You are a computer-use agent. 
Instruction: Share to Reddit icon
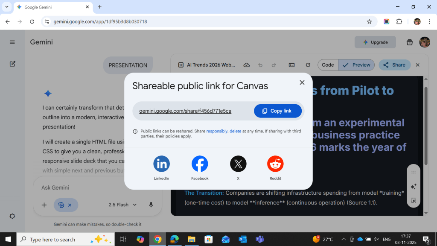coord(275,164)
